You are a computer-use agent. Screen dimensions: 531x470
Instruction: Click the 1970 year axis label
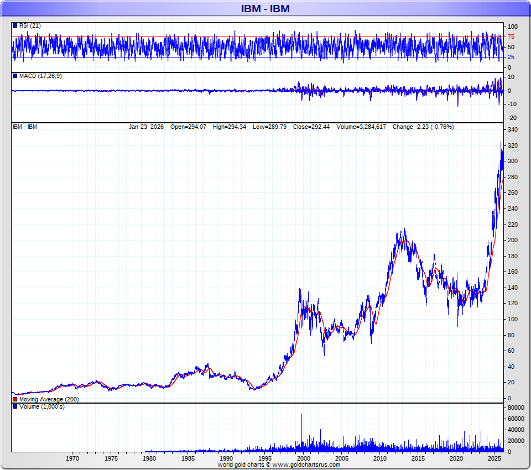(72, 458)
